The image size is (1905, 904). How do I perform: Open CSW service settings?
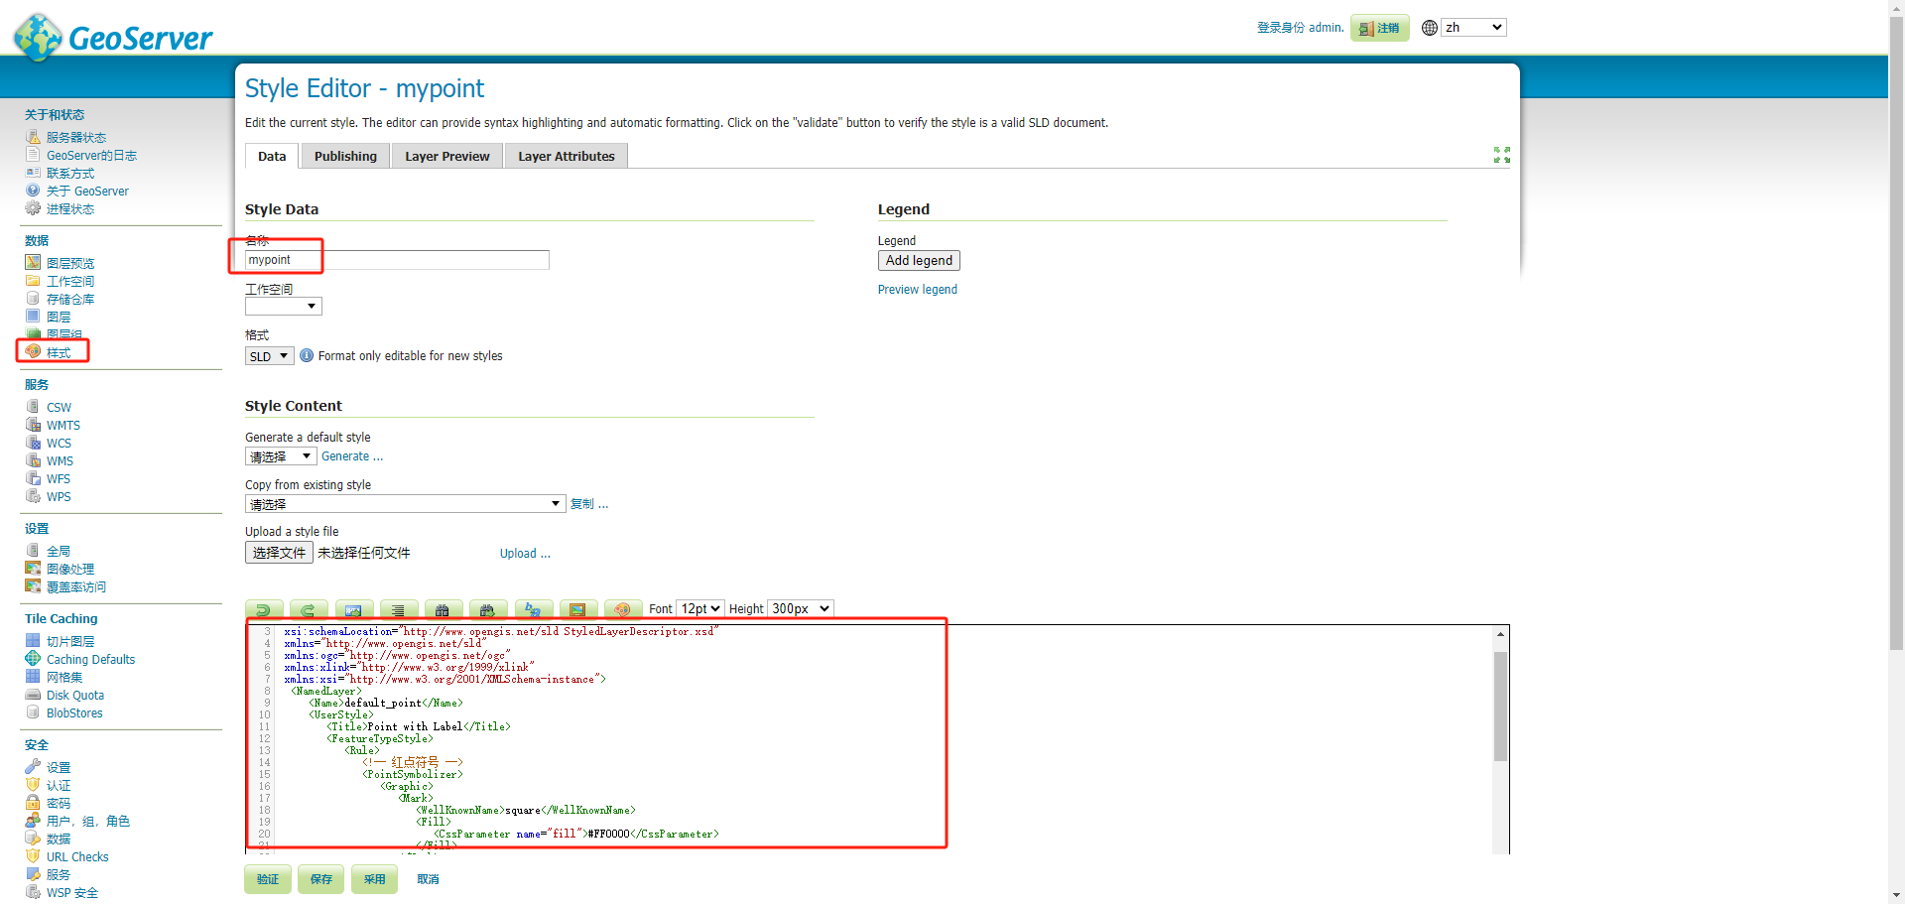click(x=59, y=408)
